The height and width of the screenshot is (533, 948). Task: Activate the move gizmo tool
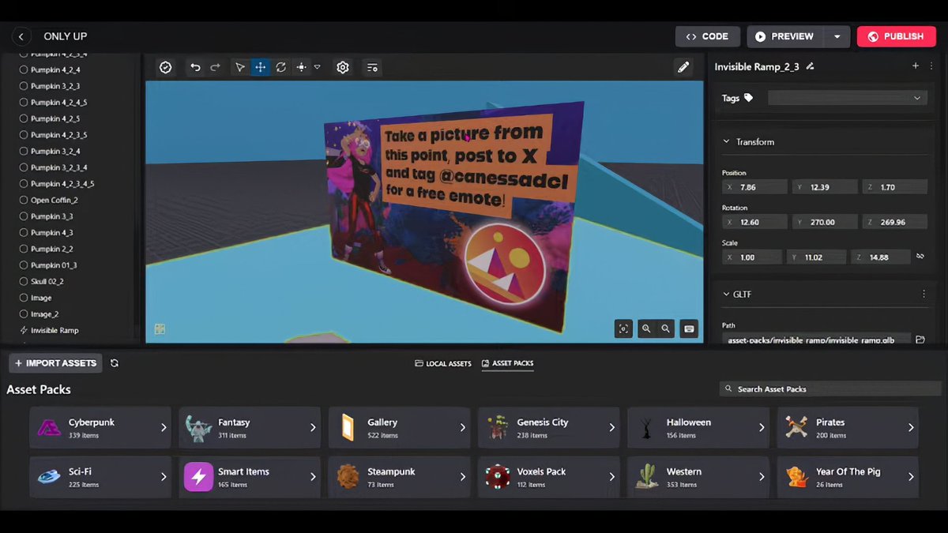pos(260,68)
